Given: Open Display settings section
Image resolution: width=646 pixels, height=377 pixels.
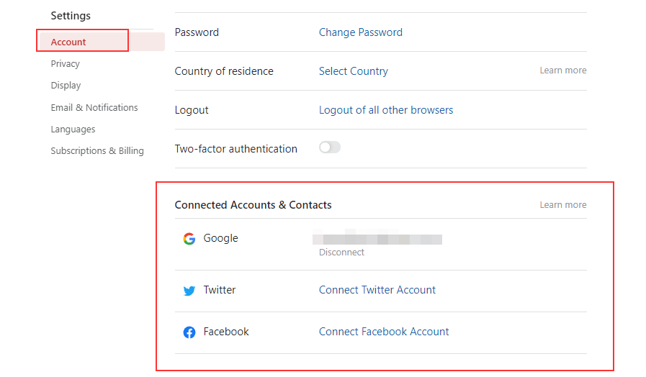Looking at the screenshot, I should click(x=66, y=86).
